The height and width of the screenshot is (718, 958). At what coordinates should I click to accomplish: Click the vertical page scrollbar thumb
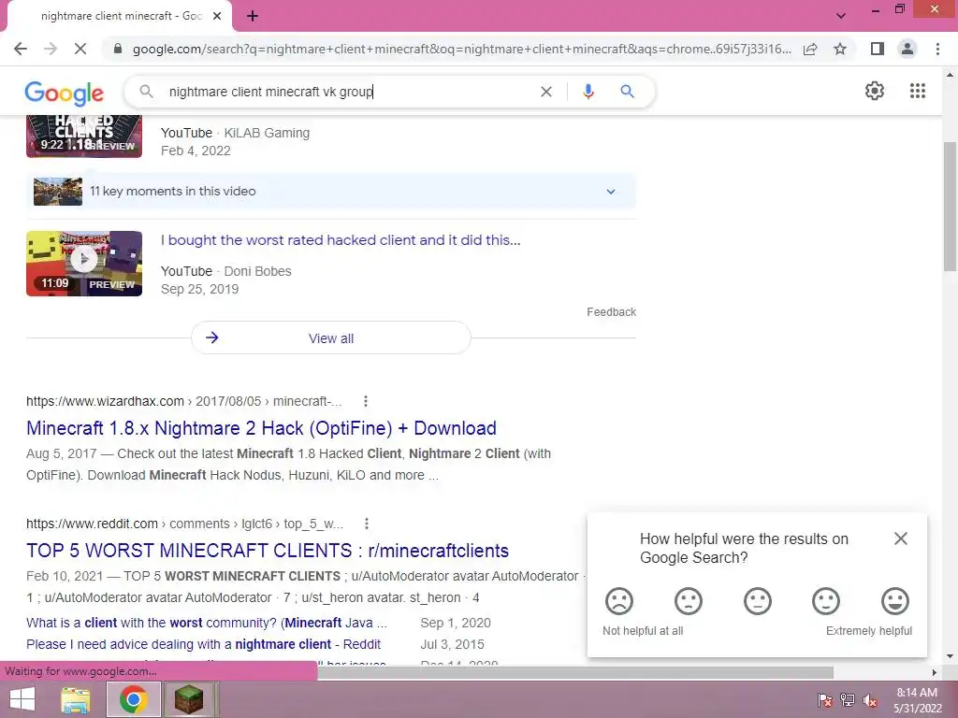pyautogui.click(x=951, y=207)
